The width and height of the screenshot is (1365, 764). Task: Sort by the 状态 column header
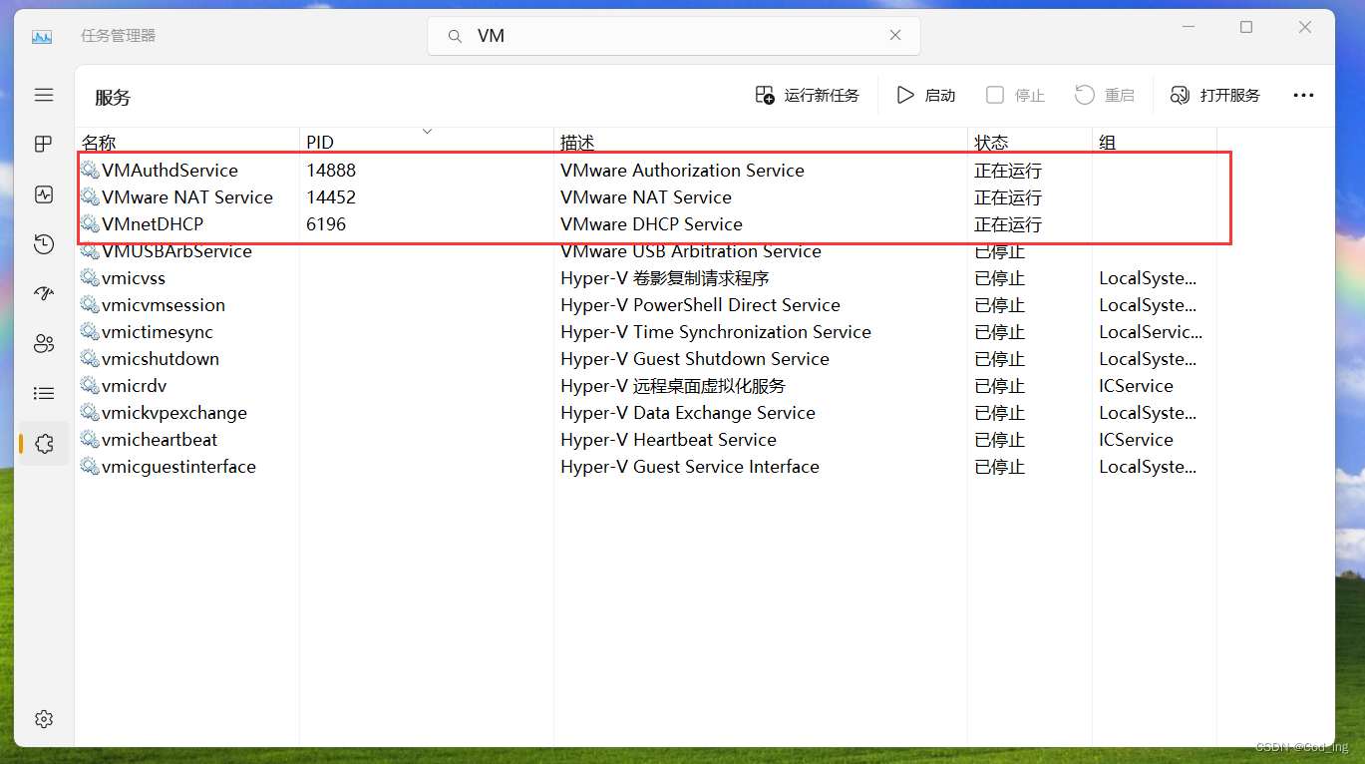pos(1030,143)
